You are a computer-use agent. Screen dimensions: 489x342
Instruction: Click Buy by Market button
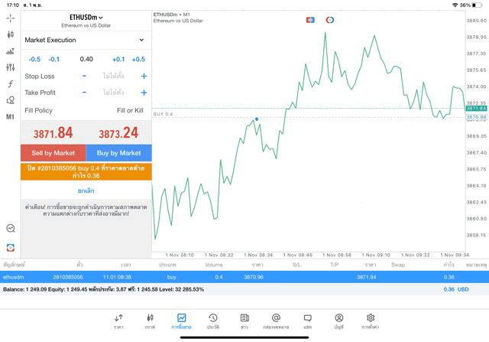(x=118, y=153)
